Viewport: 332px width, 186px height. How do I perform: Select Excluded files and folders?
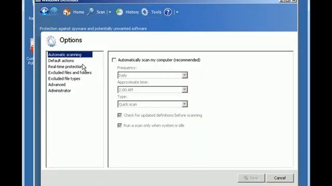70,72
